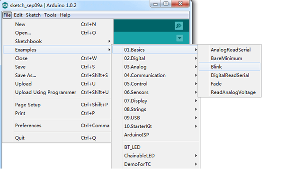Expand the ChainableLED examples submenu

pos(156,156)
